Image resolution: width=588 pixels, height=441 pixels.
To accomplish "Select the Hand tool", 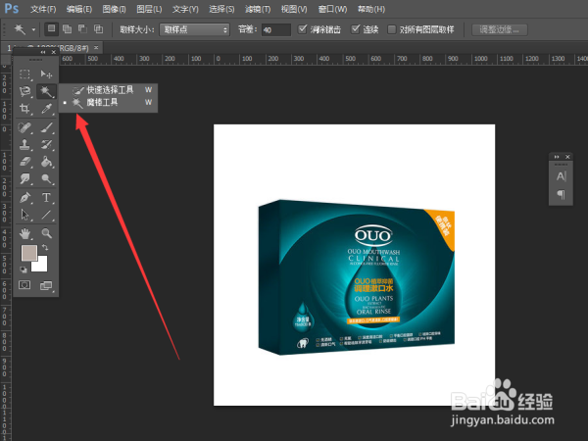I will [24, 233].
